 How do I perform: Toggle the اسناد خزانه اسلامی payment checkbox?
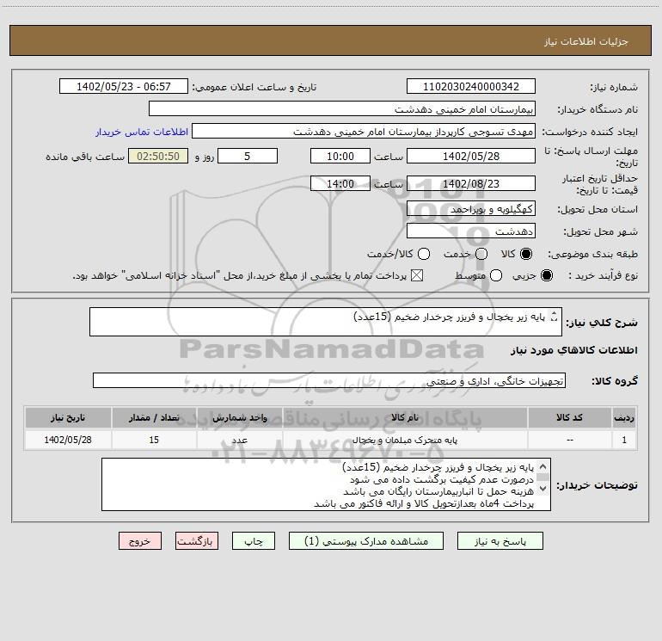coord(417,275)
